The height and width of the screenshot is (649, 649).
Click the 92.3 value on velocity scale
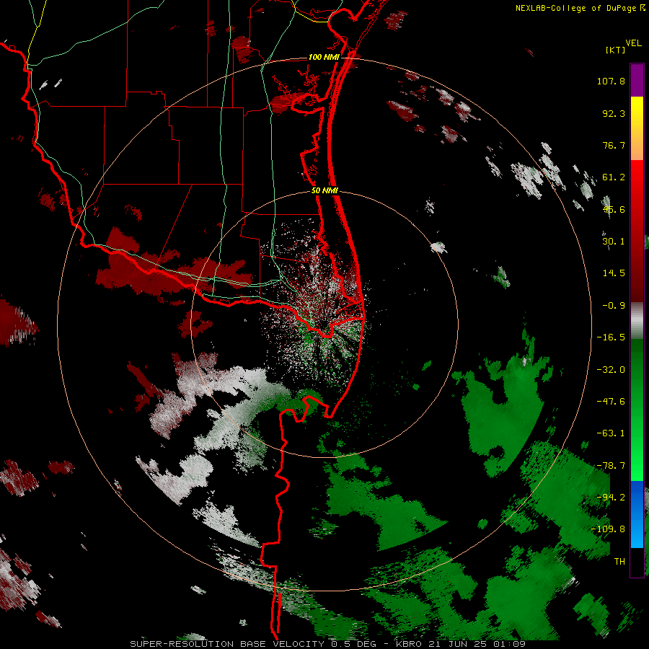click(614, 113)
